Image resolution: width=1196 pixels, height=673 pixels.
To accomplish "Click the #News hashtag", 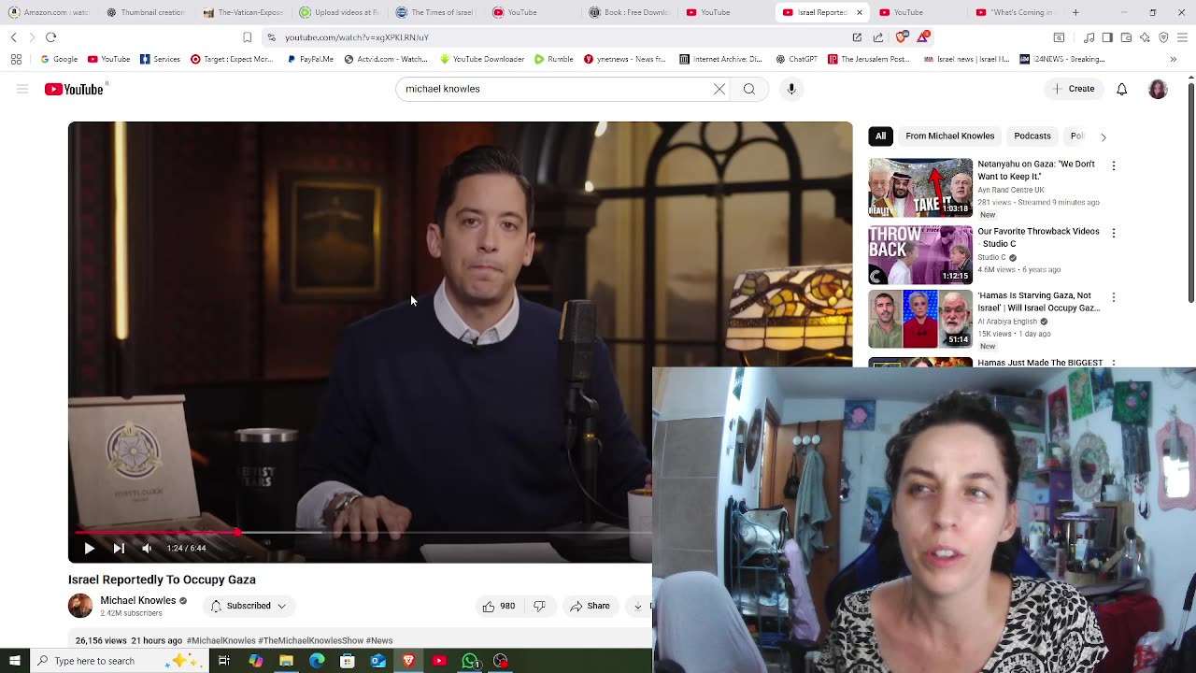I will [x=379, y=640].
